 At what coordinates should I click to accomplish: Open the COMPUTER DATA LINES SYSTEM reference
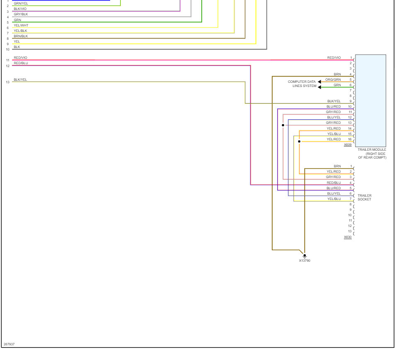[x=302, y=84]
